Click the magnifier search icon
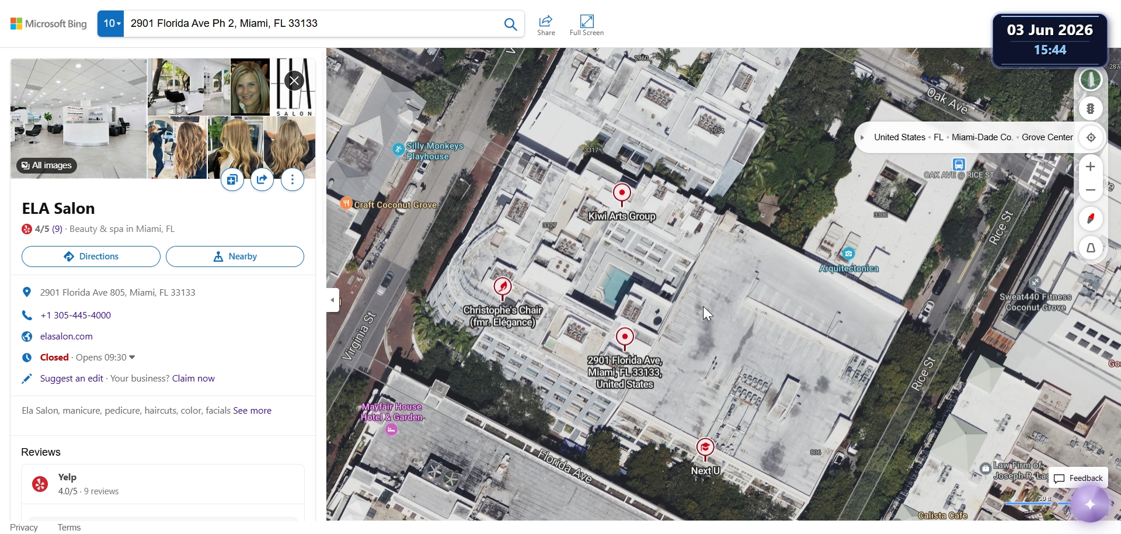 click(510, 24)
